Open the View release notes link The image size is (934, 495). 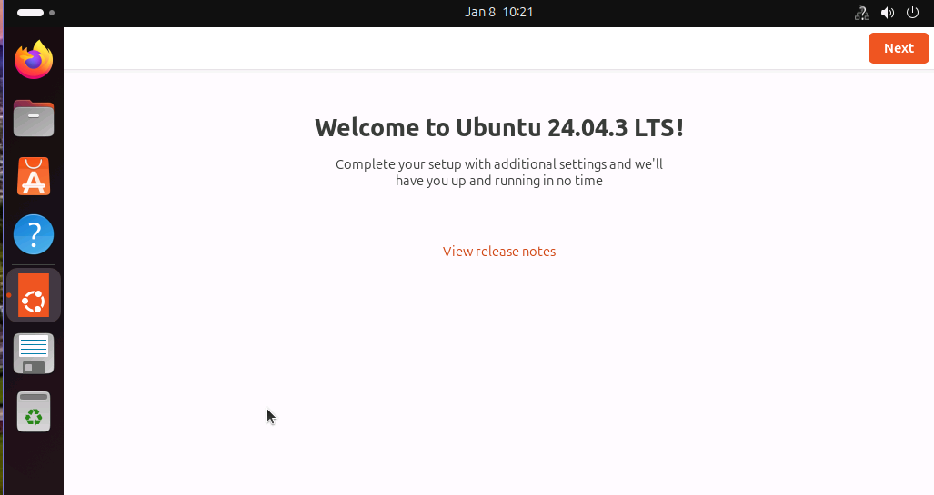coord(499,252)
